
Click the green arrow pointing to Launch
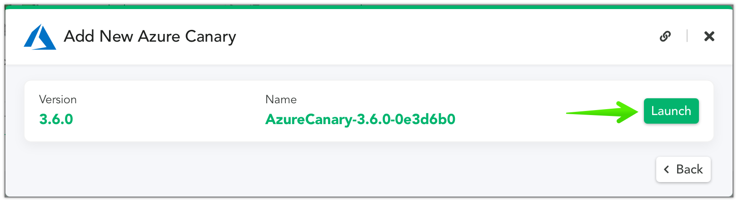tap(603, 112)
